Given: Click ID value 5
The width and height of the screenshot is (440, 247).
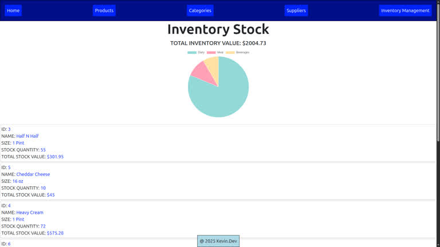Looking at the screenshot, I should 9,168.
